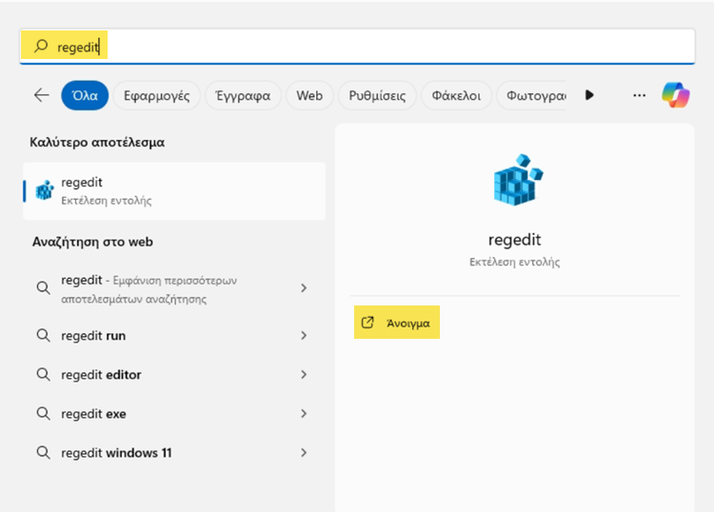Open the regedit best match result
Image resolution: width=714 pixels, height=512 pixels.
tap(174, 191)
